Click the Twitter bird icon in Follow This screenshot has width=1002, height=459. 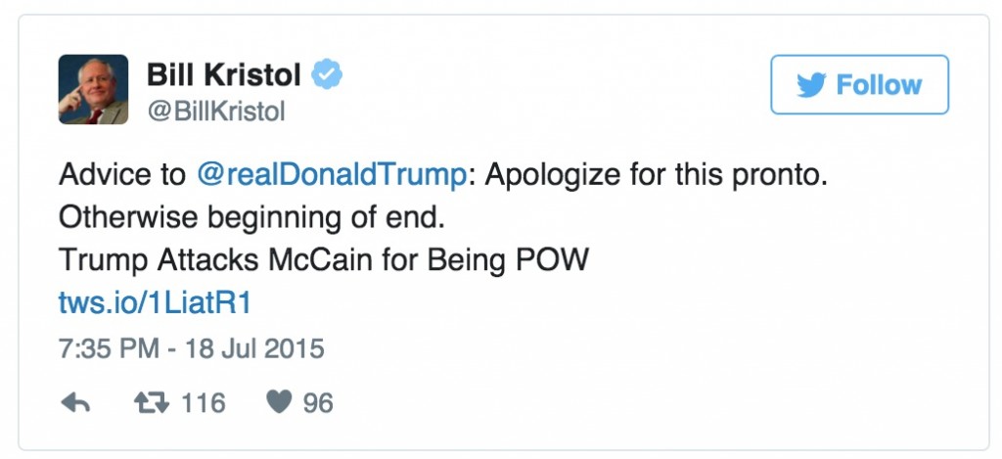pos(811,85)
